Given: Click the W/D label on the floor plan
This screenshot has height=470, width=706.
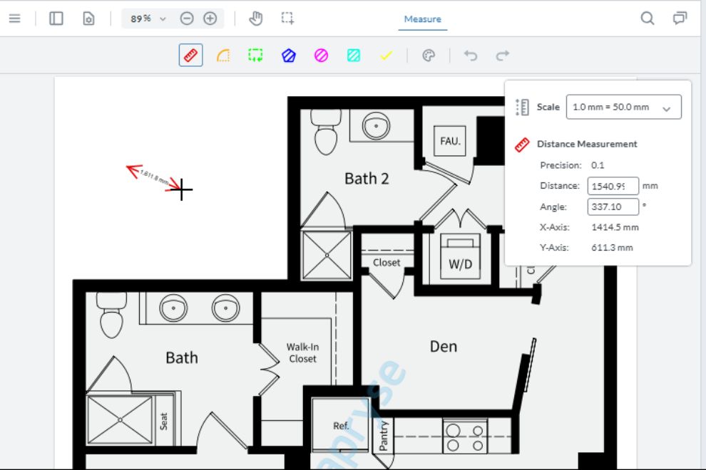Looking at the screenshot, I should point(460,264).
